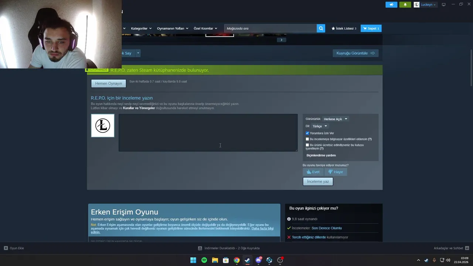The width and height of the screenshot is (473, 266).
Task: Choose Hayır thumbs-down button
Action: pos(336,172)
